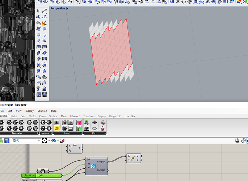Click the Srf input on panels component

88,160
